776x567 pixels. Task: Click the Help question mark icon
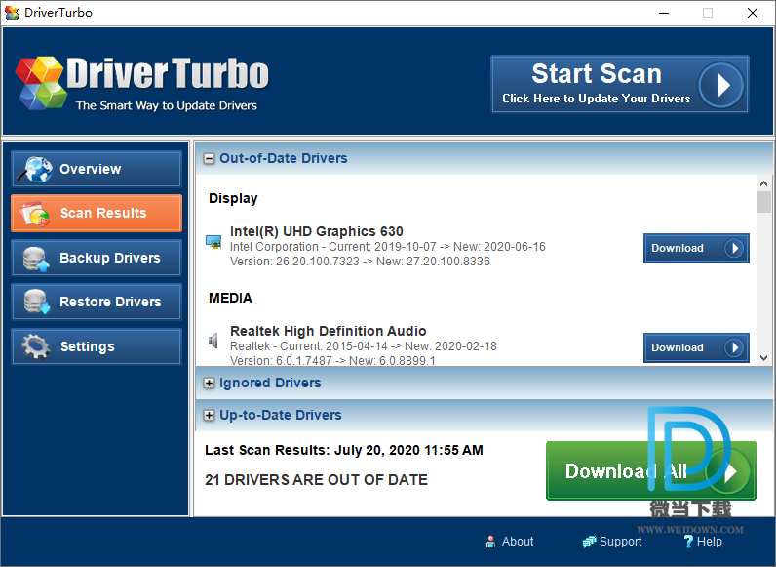(688, 542)
